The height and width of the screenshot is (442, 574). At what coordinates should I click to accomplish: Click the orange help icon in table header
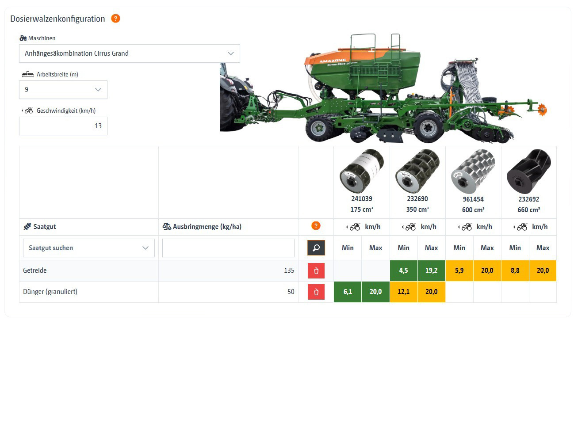[x=316, y=226]
